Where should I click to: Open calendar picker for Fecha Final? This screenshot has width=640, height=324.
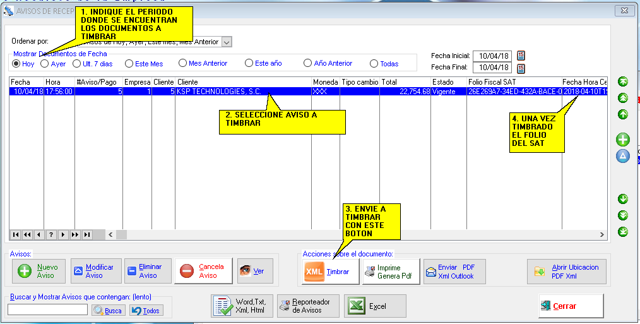click(x=521, y=68)
